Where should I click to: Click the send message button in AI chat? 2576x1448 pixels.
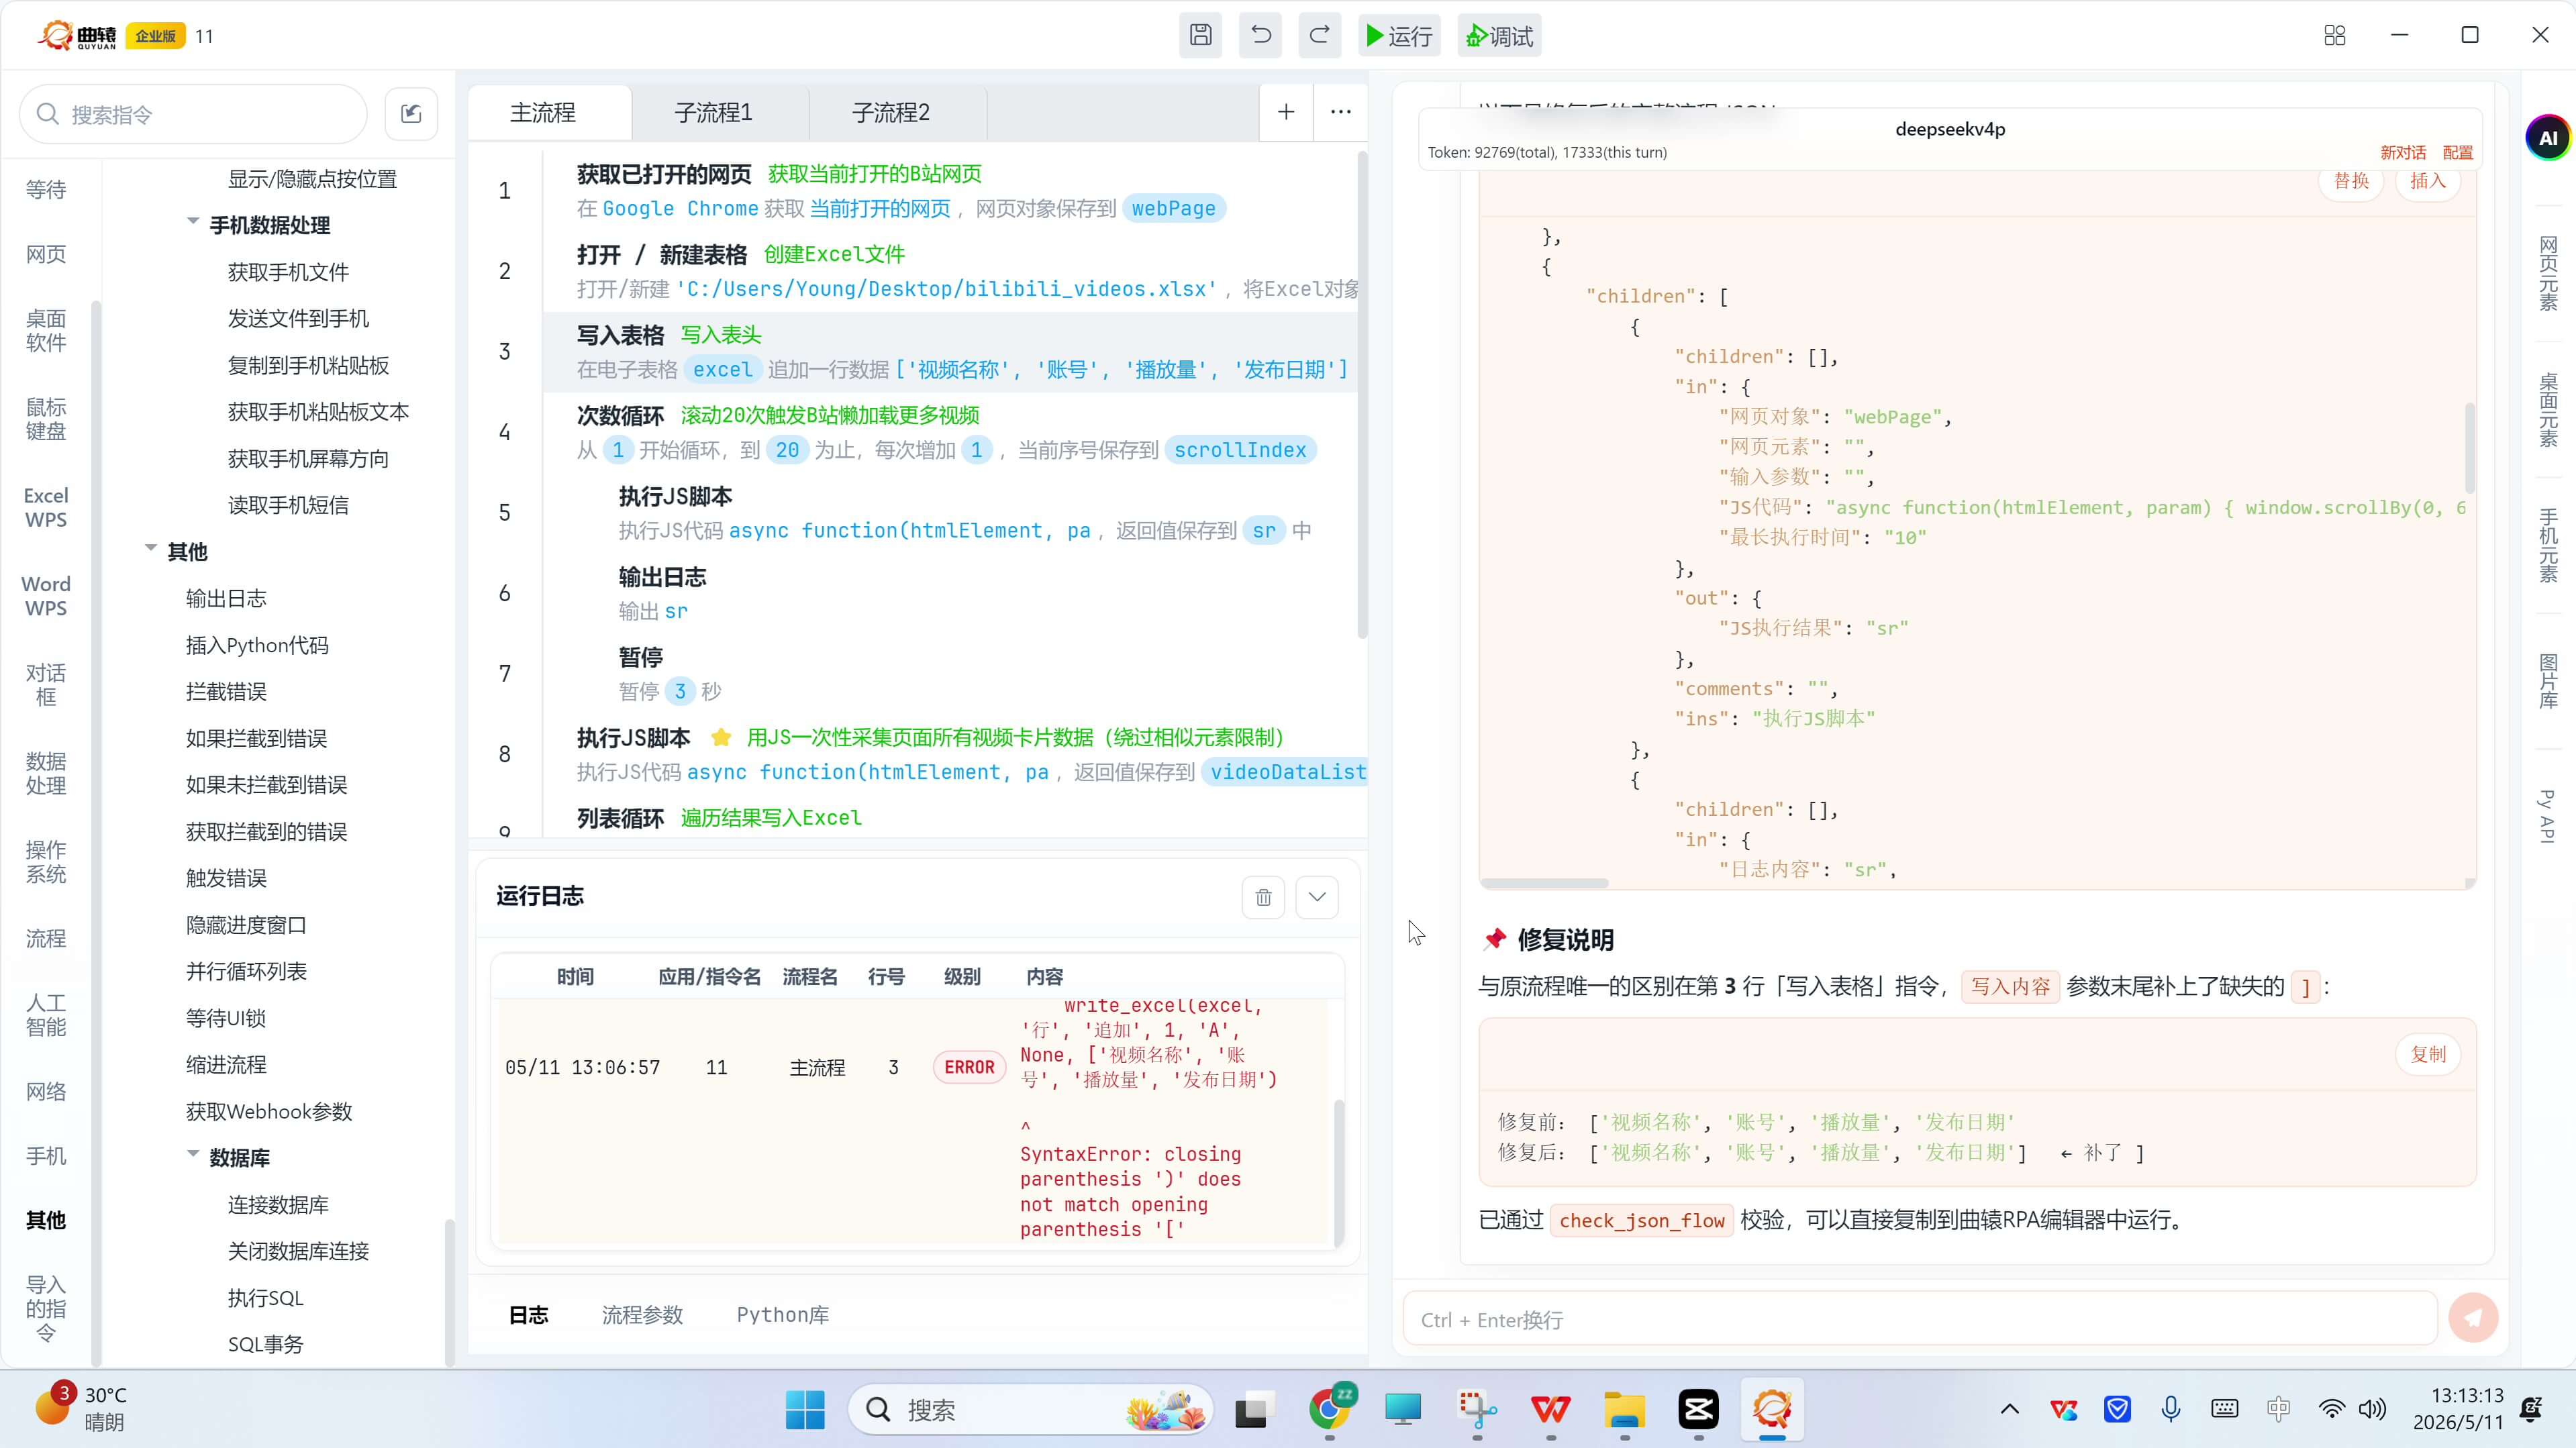pyautogui.click(x=2473, y=1318)
